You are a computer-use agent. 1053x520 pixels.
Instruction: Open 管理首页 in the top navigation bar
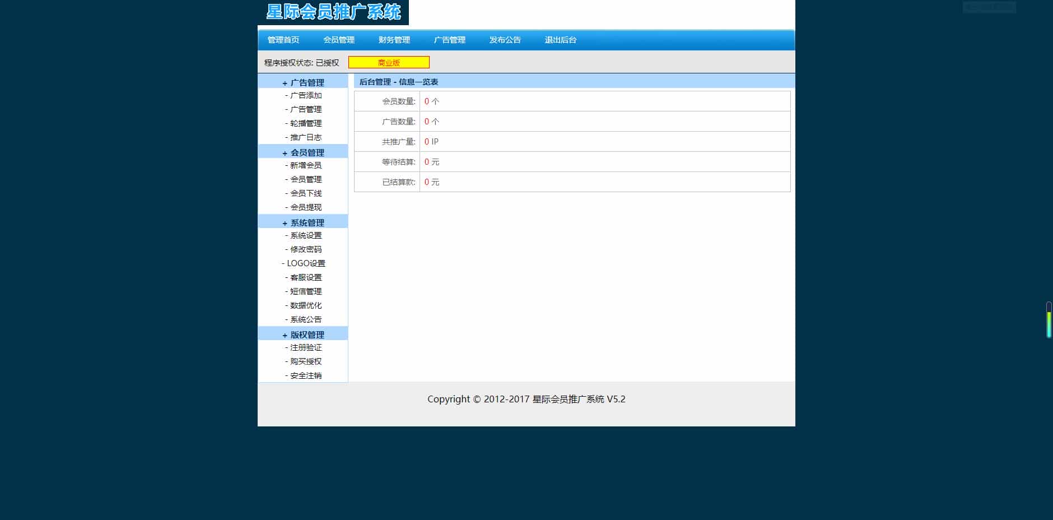[283, 40]
